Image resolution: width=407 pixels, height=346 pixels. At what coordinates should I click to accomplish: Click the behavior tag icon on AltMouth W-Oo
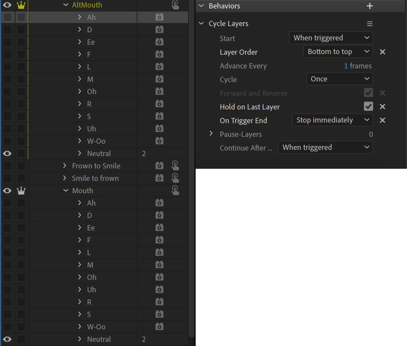click(159, 141)
